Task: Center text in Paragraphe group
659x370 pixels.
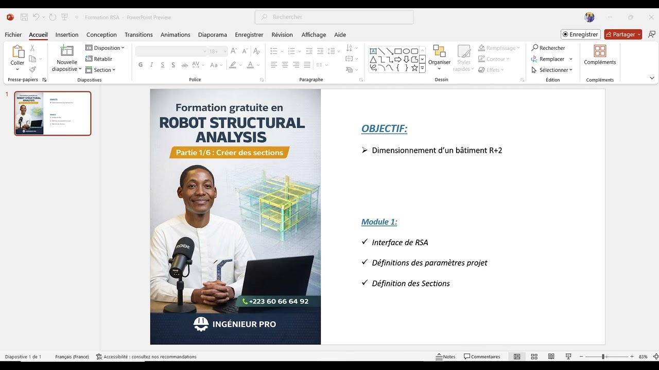Action: (x=285, y=65)
